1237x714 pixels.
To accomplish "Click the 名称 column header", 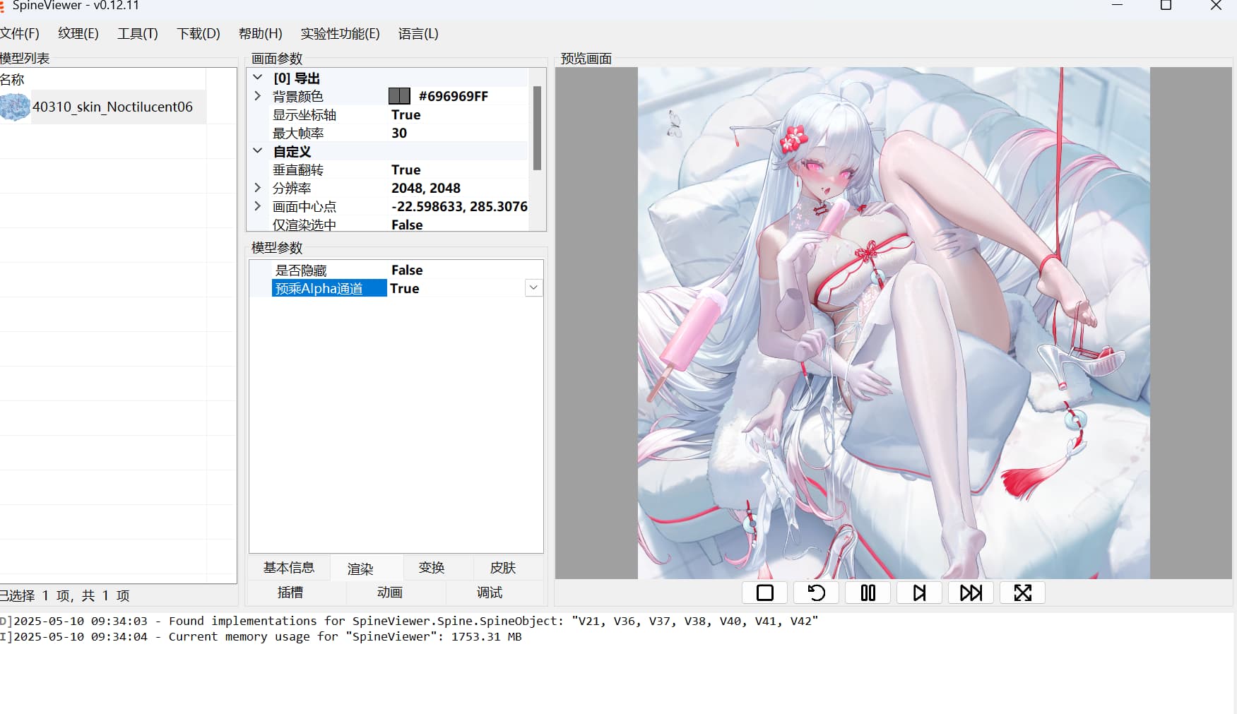I will coord(102,79).
